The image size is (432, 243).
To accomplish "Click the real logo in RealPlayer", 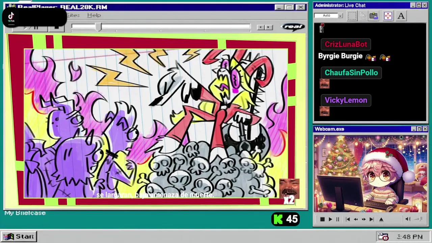I will [x=293, y=27].
